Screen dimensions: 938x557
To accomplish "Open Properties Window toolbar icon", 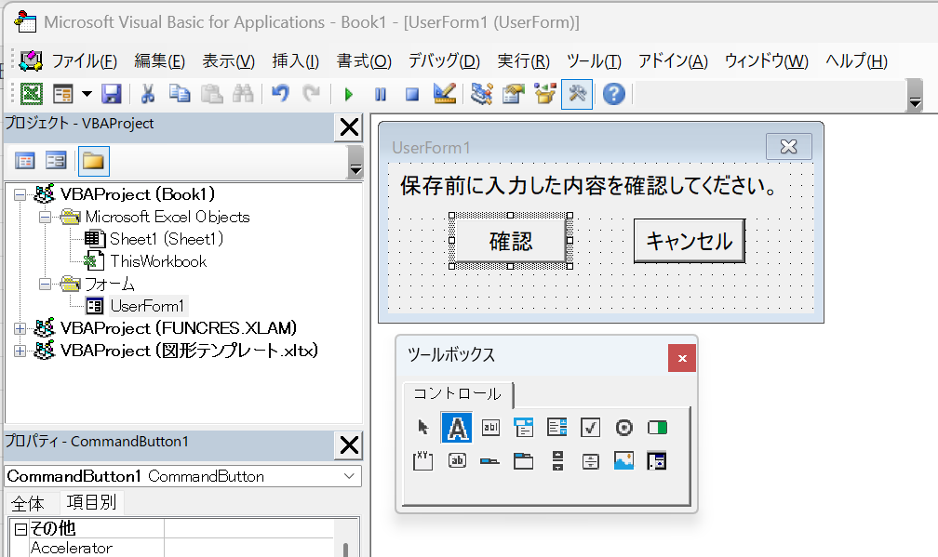I will 514,94.
